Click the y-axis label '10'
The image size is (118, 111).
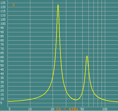click(x=2, y=99)
